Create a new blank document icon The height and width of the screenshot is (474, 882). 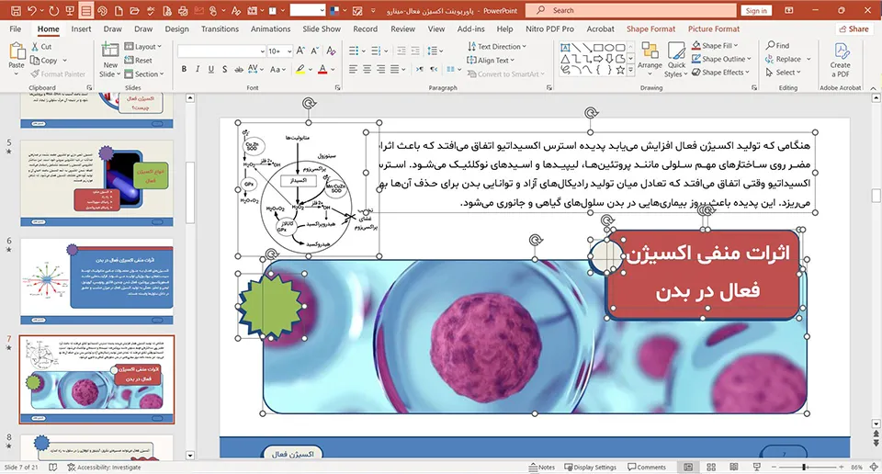(119, 10)
